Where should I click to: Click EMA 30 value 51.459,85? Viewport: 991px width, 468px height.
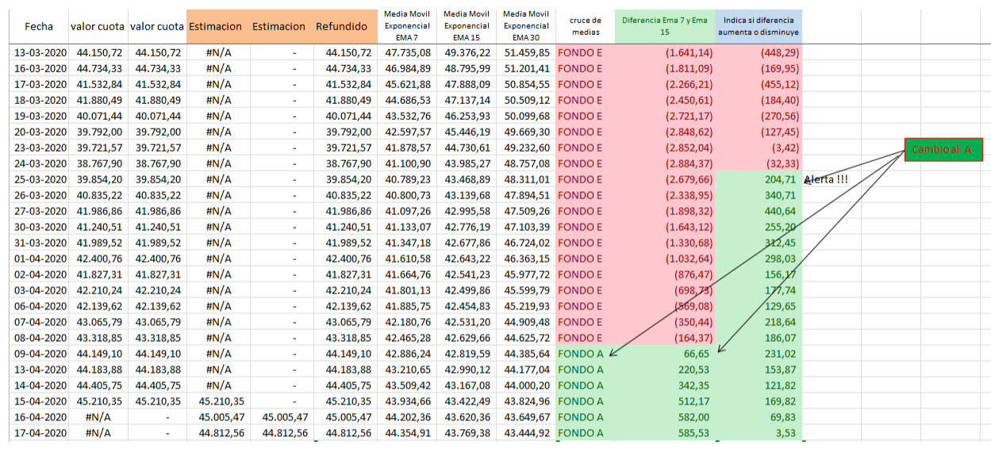pos(527,52)
